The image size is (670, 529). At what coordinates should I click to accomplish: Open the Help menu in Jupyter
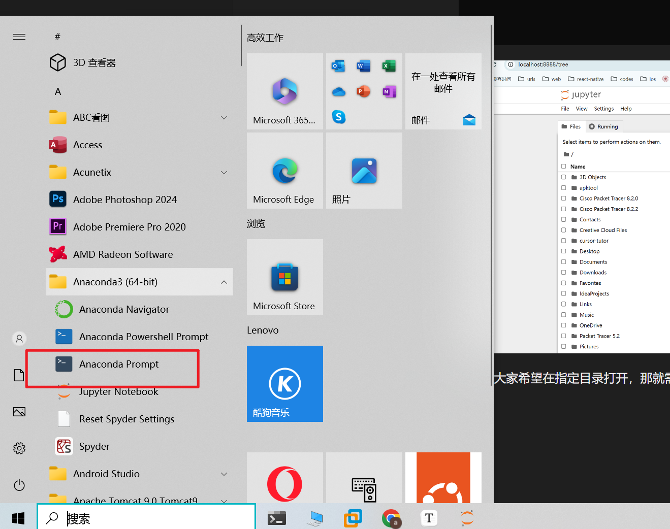tap(626, 109)
